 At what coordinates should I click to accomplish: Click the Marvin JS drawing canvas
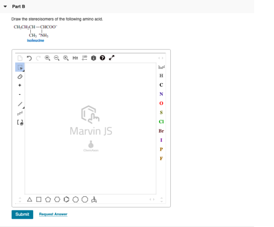click(91, 129)
